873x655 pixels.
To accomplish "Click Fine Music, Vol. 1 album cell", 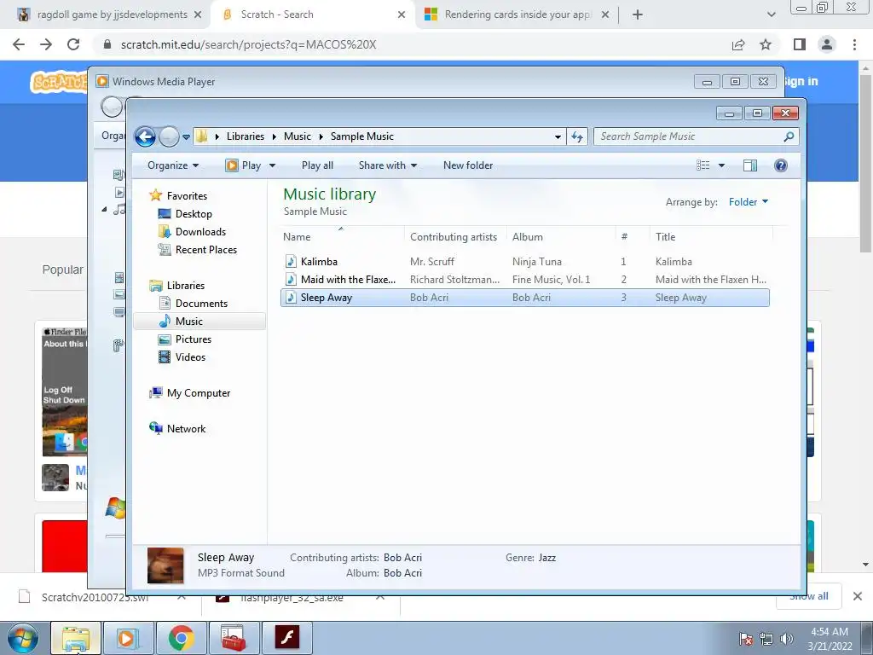I will (x=552, y=280).
